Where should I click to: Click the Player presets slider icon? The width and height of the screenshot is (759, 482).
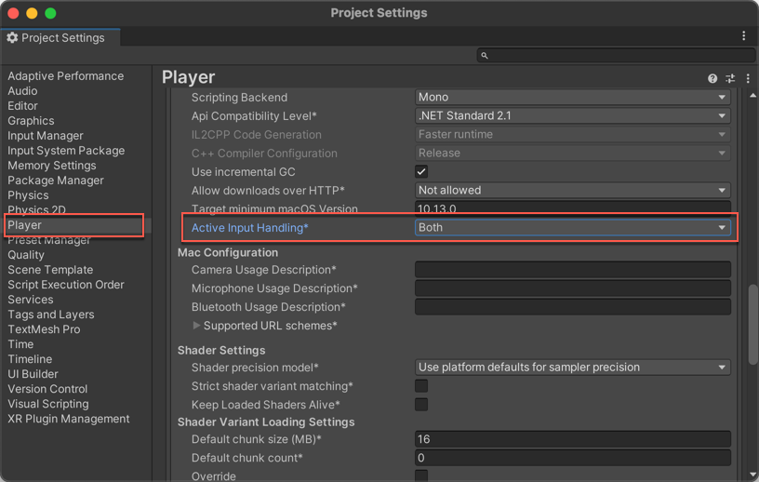point(730,79)
